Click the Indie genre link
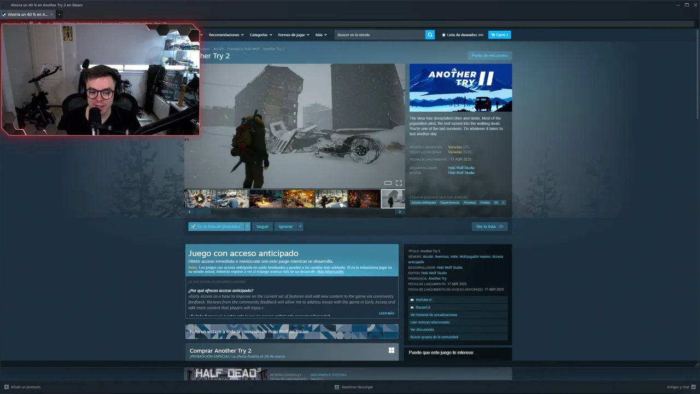This screenshot has width=700, height=394. [454, 257]
